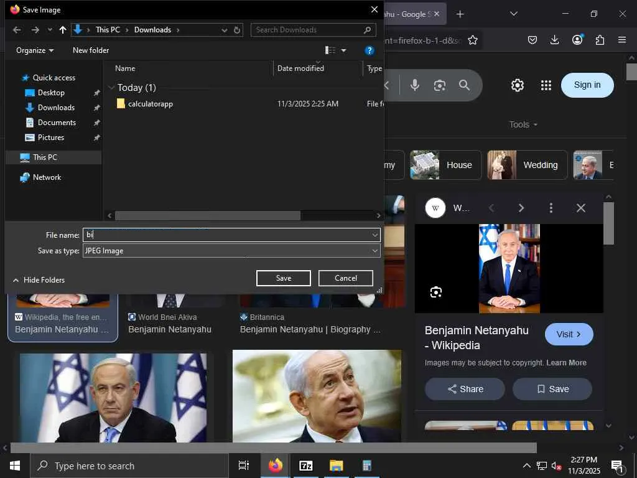
Task: Open Firefox account icon
Action: pyautogui.click(x=577, y=40)
